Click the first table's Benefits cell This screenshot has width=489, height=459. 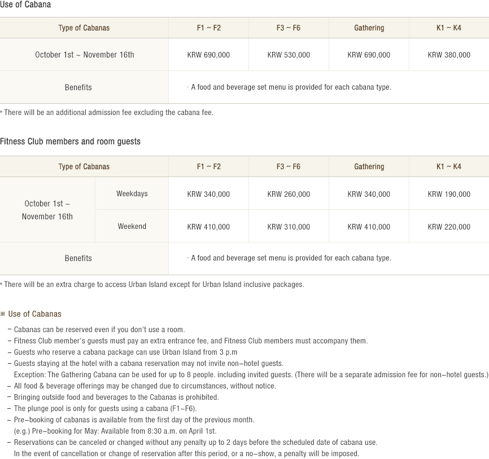pos(78,87)
